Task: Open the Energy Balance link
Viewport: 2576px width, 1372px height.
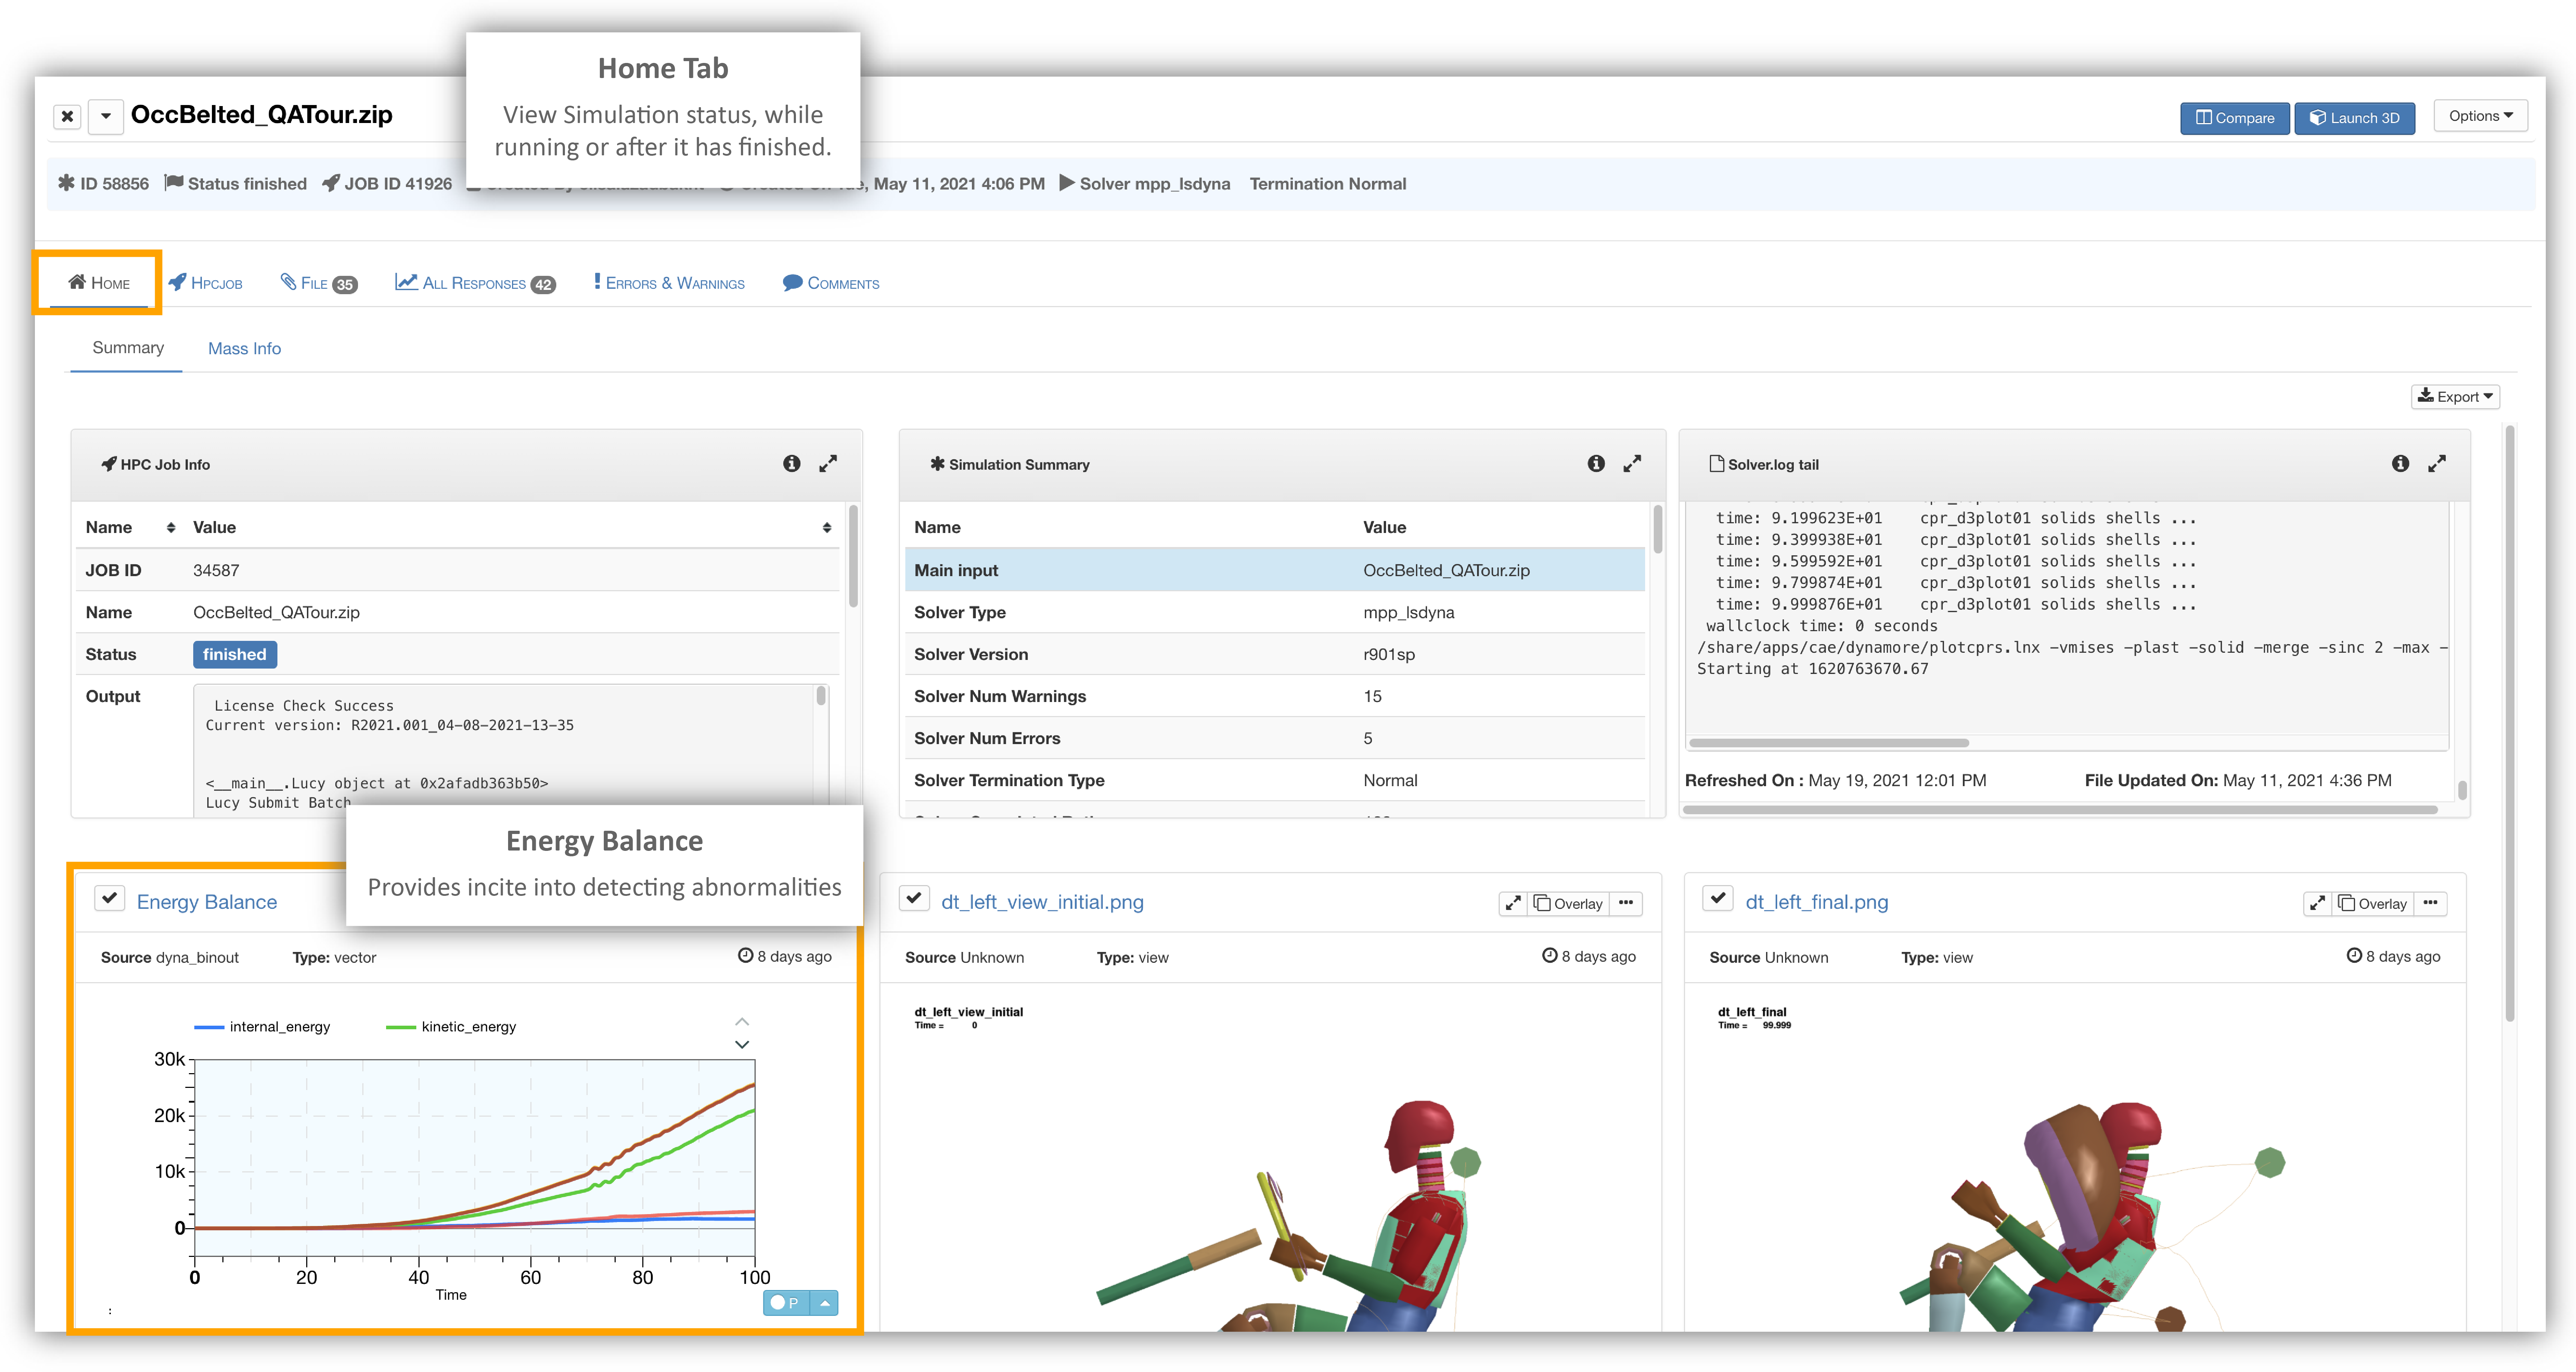Action: 207,902
